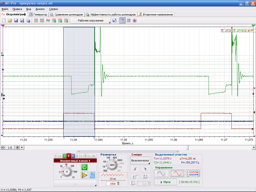
Task: Create a new file with the blank page icon
Action: point(4,20)
